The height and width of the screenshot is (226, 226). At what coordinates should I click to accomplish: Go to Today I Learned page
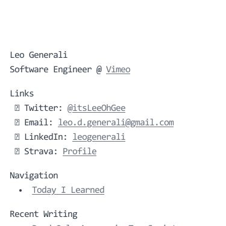point(68,190)
